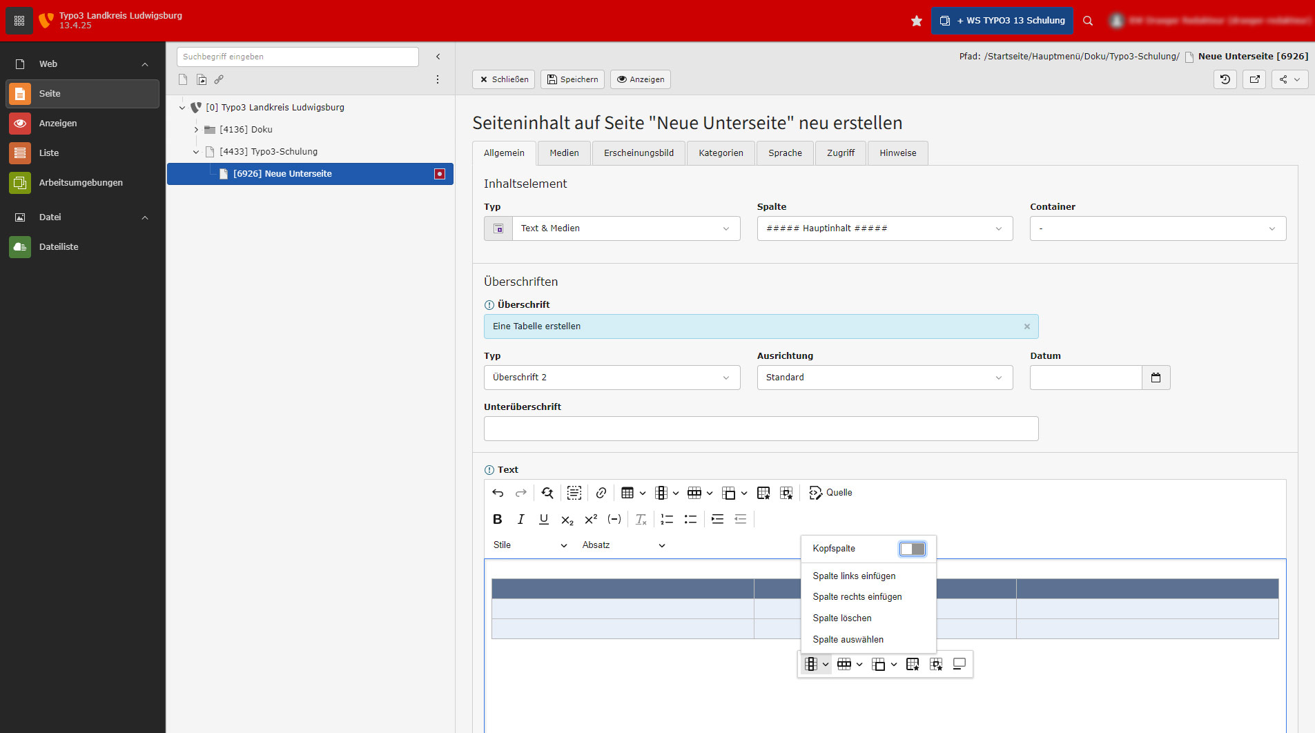
Task: Click the Italic formatting icon
Action: click(x=520, y=520)
